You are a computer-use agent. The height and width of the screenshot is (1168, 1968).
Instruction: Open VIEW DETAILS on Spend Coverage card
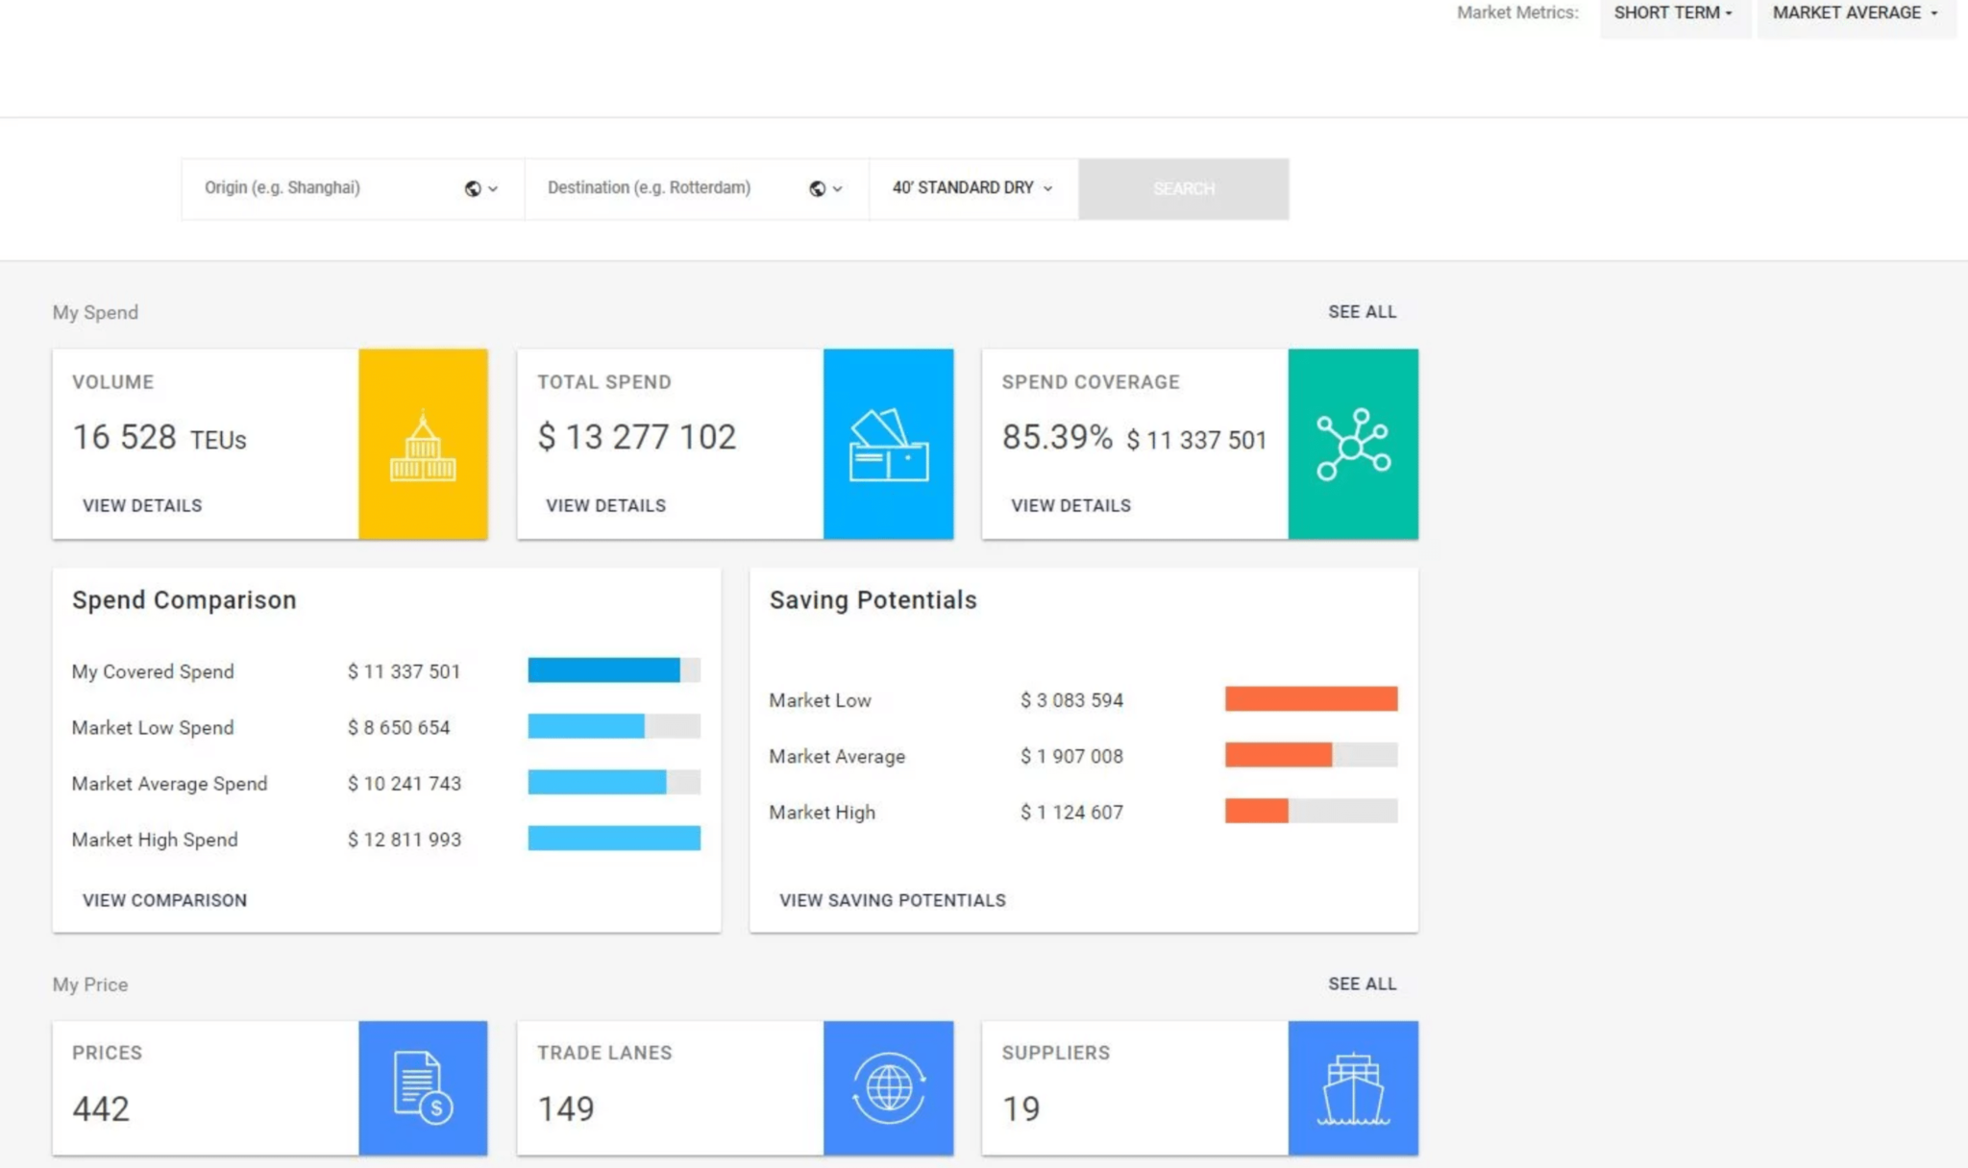tap(1070, 505)
